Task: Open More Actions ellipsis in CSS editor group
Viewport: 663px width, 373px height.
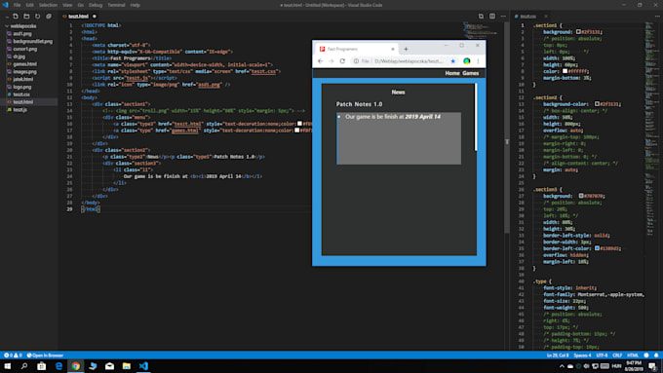Action: [x=657, y=16]
